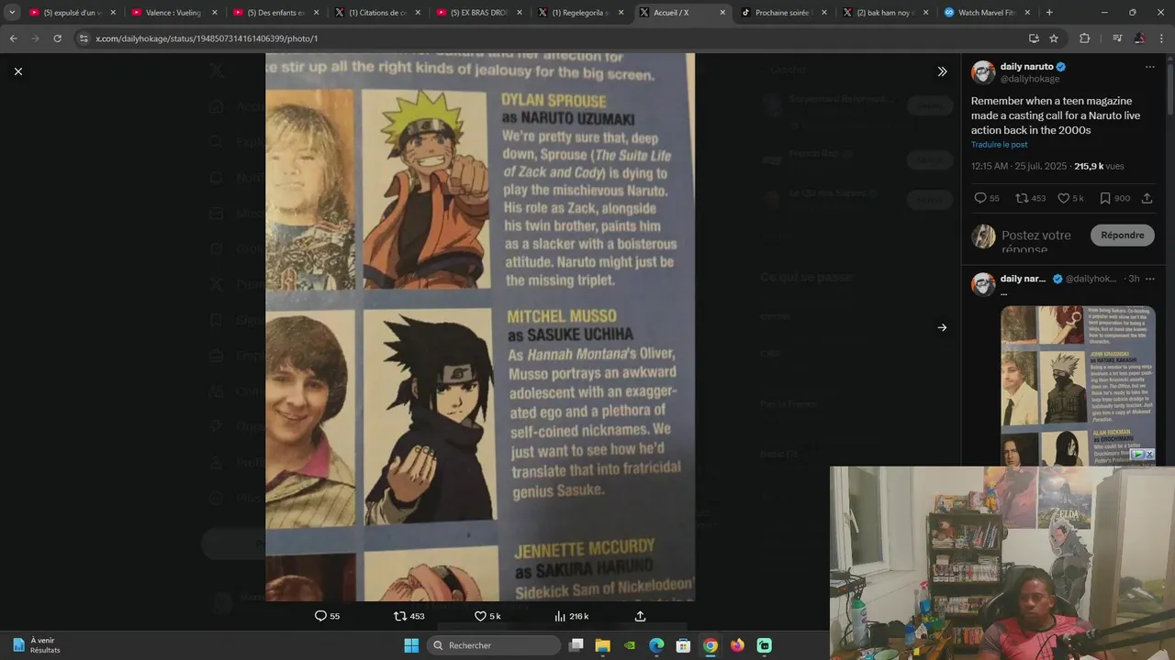Collapse the side panel with double chevron

[x=942, y=71]
